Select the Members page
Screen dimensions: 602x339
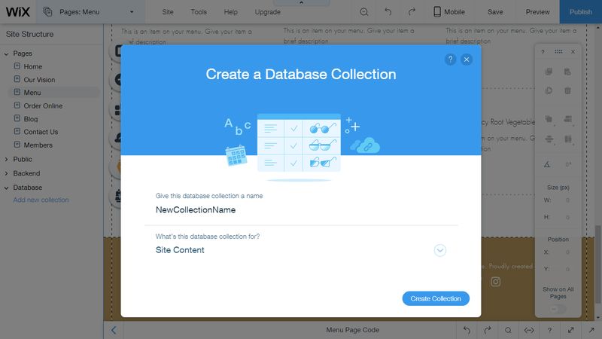[x=38, y=145]
